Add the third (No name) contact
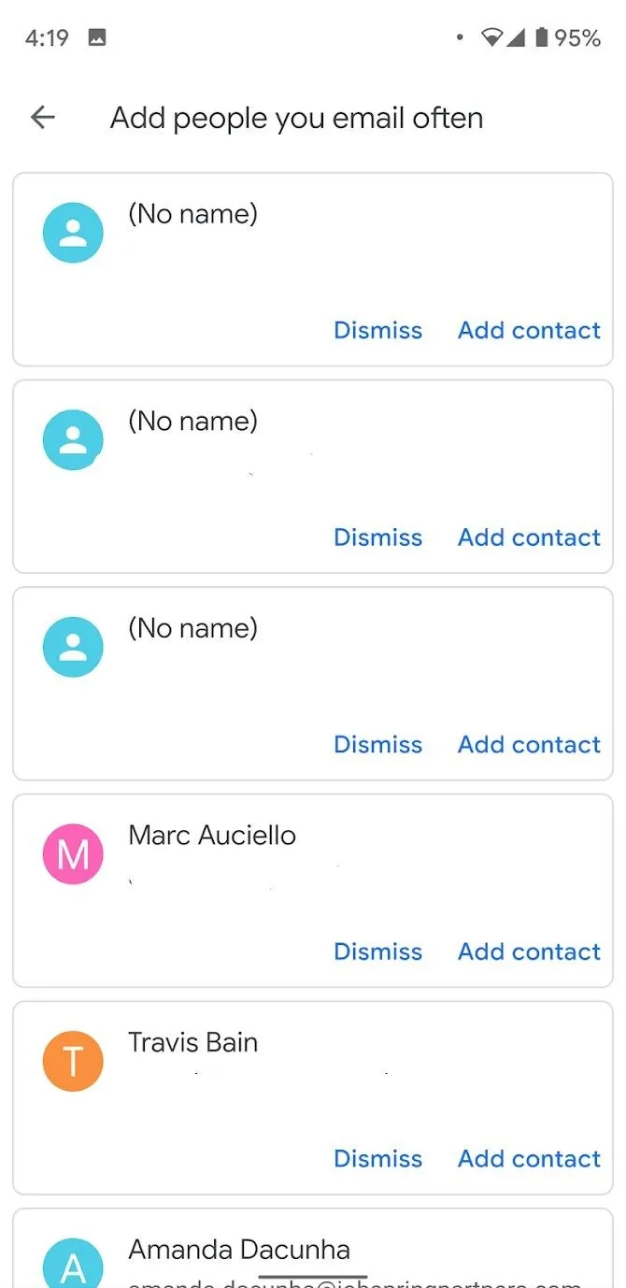This screenshot has height=1288, width=626. tap(529, 744)
